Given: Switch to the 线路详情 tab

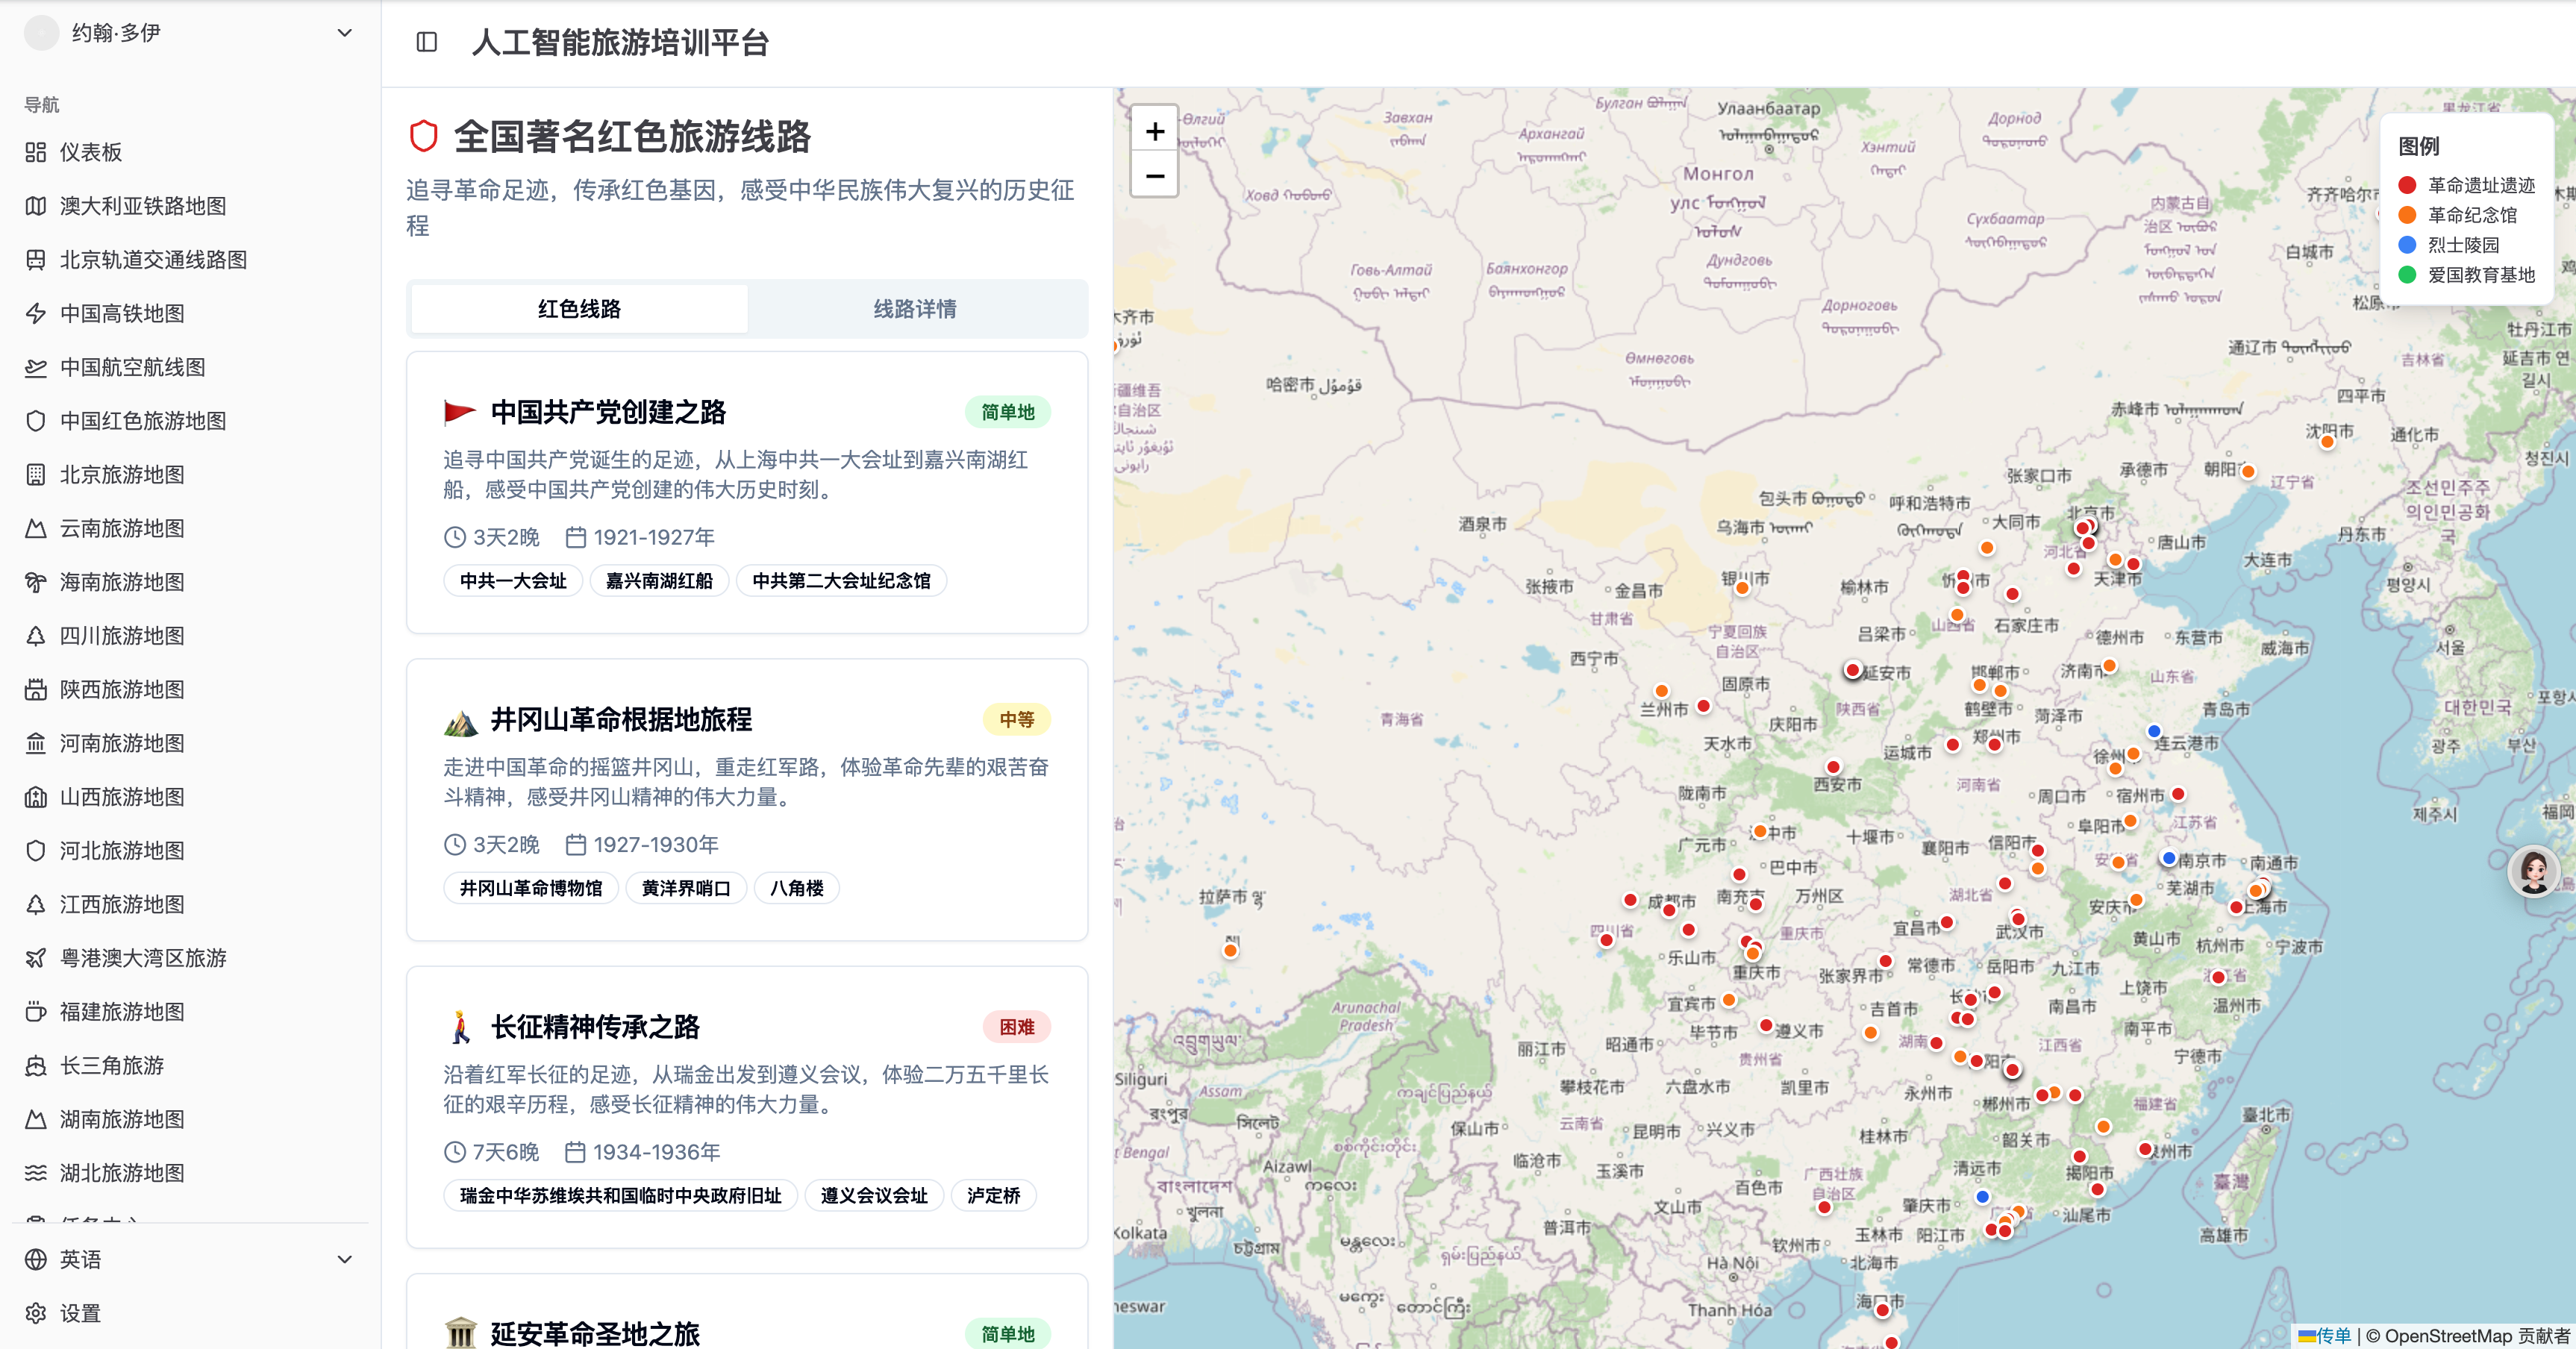Looking at the screenshot, I should click(914, 309).
